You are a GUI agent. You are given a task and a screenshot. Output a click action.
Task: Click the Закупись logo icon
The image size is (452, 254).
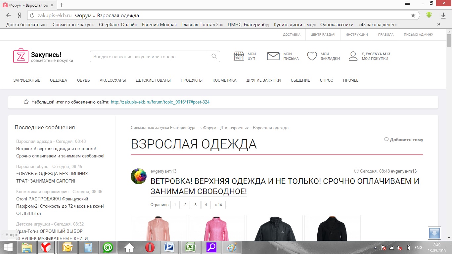pos(21,56)
